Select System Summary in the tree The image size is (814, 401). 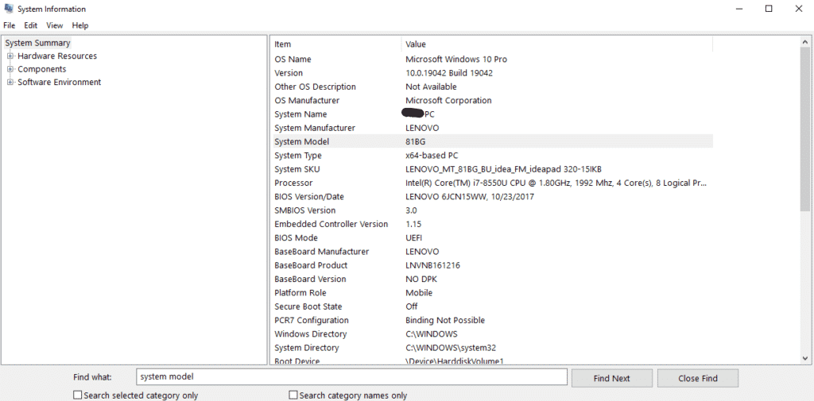click(37, 43)
